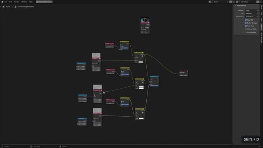263x148 pixels.
Task: Click the Scene name field in the top bar
Action: pyautogui.click(x=220, y=2)
